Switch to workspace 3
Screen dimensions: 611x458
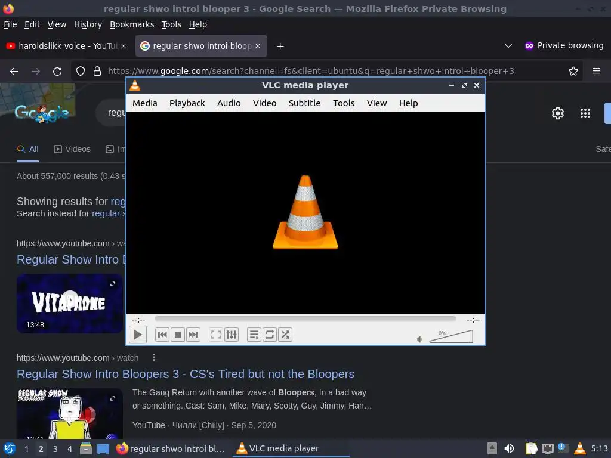click(x=55, y=449)
